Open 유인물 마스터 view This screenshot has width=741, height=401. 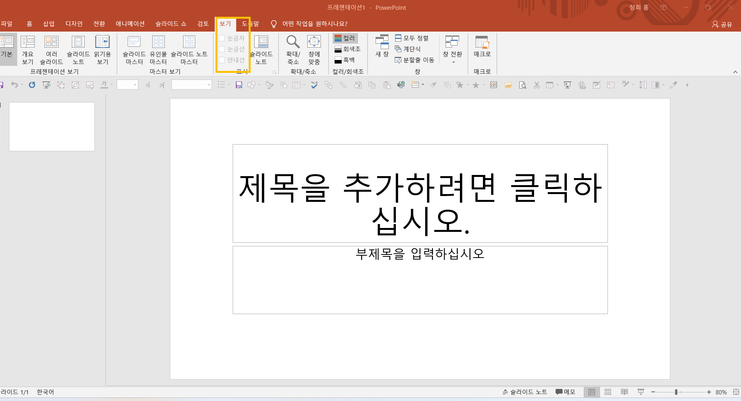158,50
